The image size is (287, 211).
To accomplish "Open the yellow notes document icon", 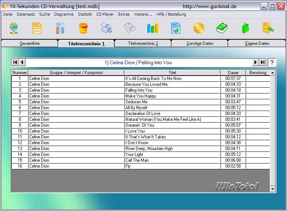I will [37, 28].
